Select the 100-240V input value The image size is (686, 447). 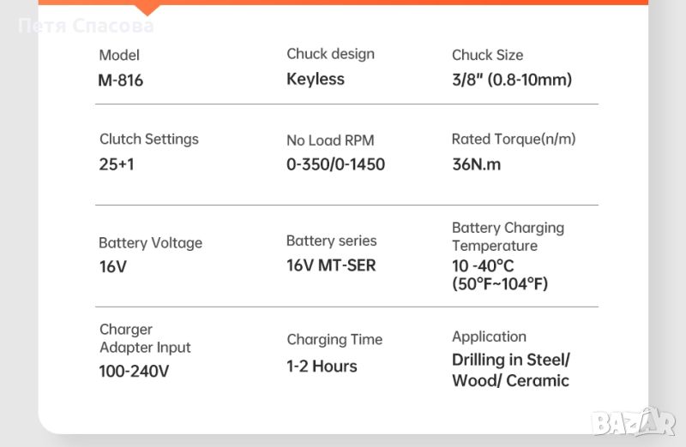[134, 372]
